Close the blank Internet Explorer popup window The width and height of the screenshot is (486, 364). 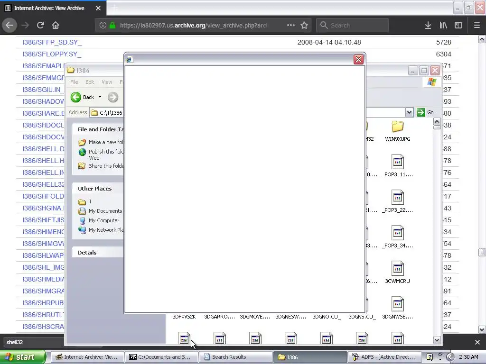point(359,59)
